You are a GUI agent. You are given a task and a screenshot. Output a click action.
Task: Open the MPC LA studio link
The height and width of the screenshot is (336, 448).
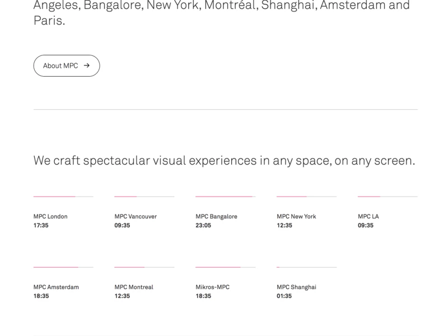(x=368, y=217)
